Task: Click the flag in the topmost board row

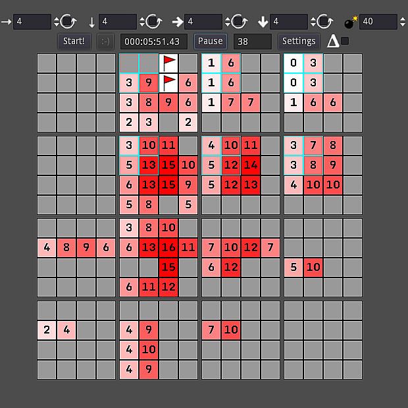Action: click(x=168, y=63)
